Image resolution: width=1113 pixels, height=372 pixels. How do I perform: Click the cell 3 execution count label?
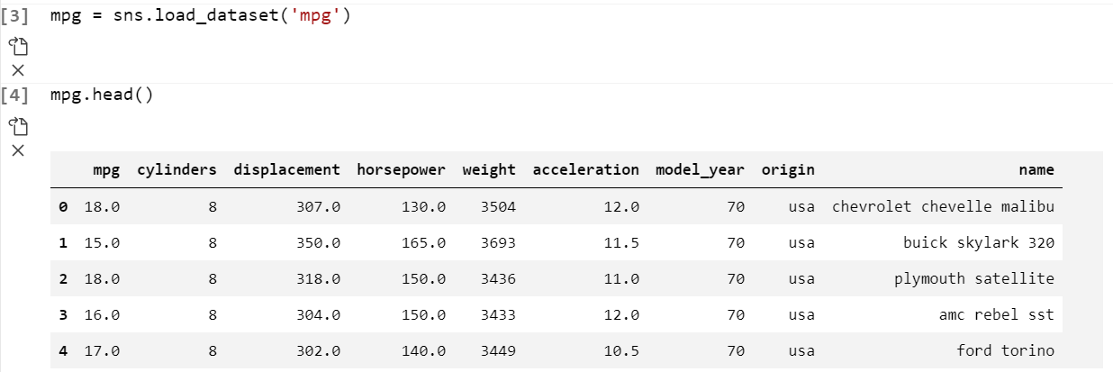click(x=15, y=16)
